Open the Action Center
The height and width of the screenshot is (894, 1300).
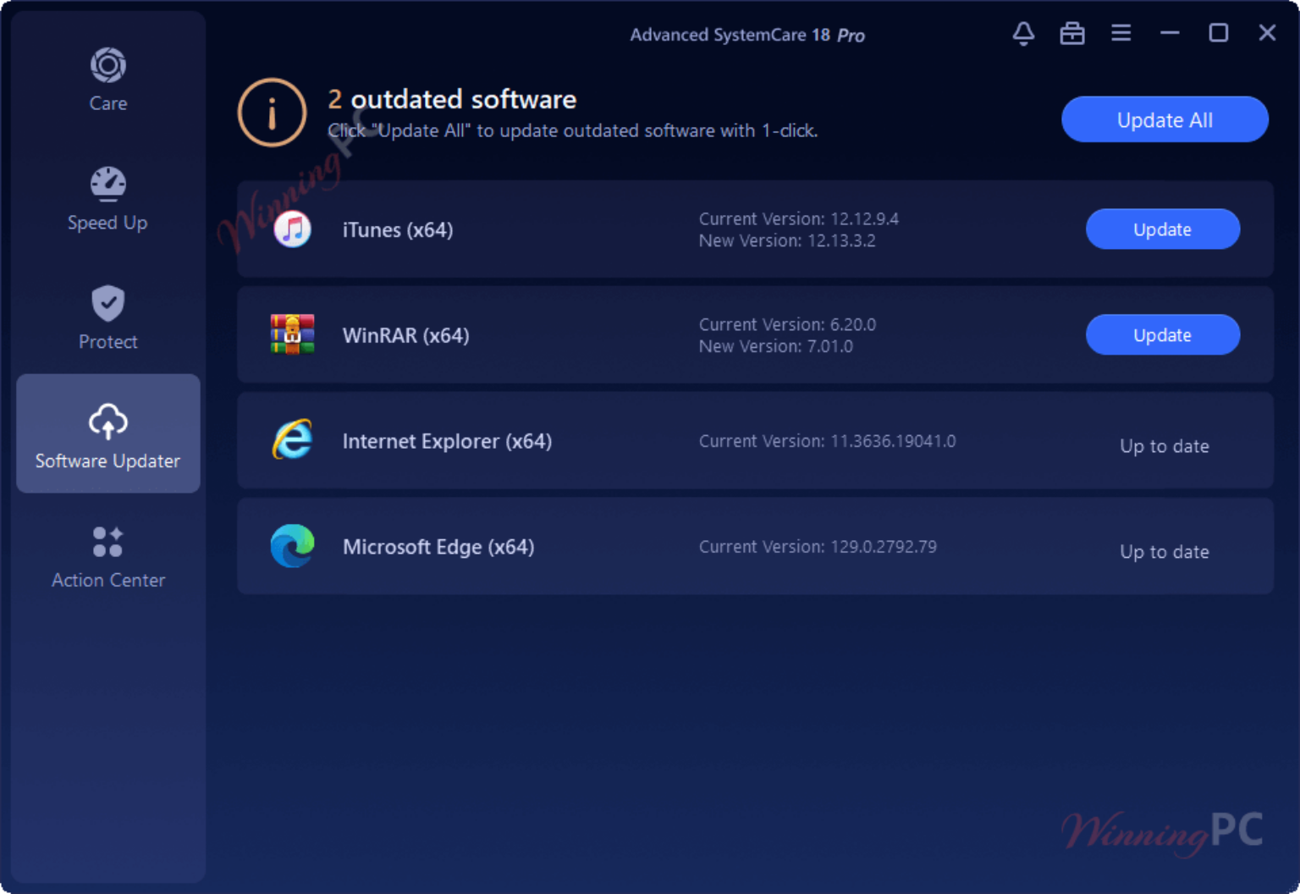pos(107,555)
